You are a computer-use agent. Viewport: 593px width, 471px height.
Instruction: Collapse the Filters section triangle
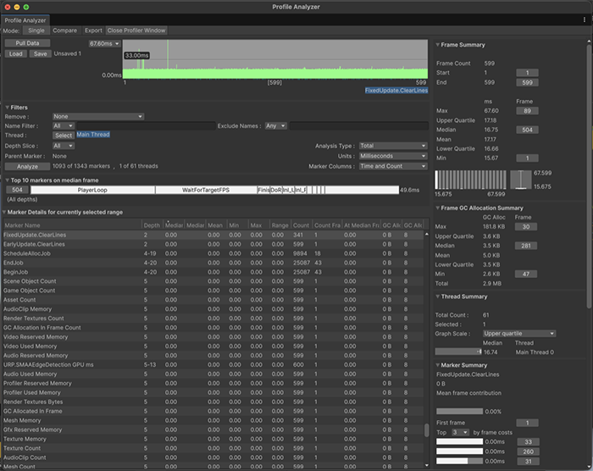pos(7,108)
